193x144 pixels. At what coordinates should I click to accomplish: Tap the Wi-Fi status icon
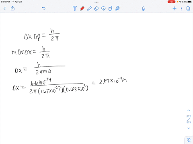(x=180, y=2)
